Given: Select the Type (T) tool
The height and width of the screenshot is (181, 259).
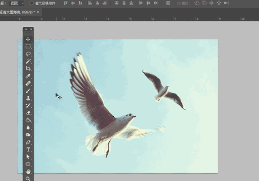Looking at the screenshot, I should click(28, 149).
